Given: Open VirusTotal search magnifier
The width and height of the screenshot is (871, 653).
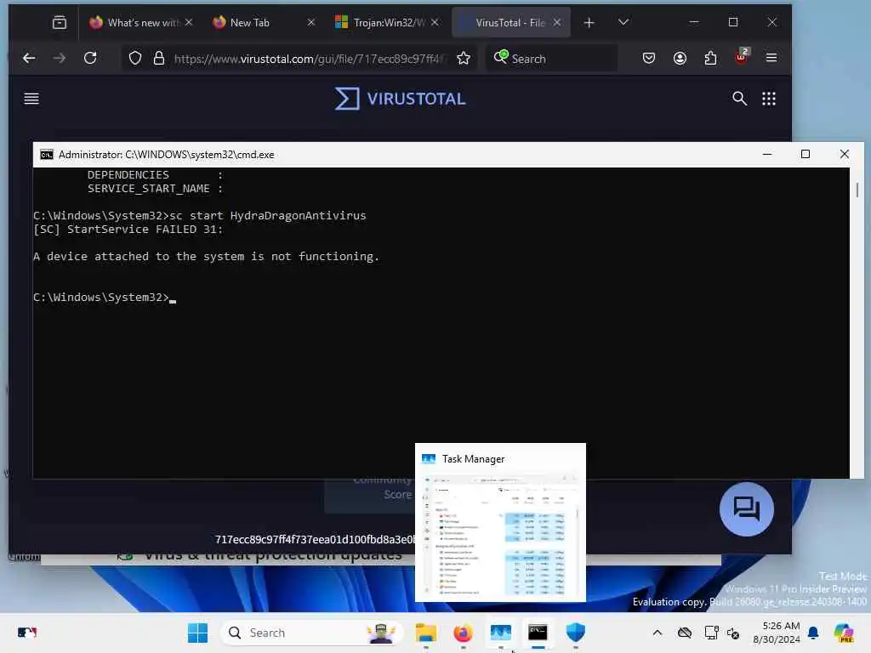Looking at the screenshot, I should pos(739,99).
